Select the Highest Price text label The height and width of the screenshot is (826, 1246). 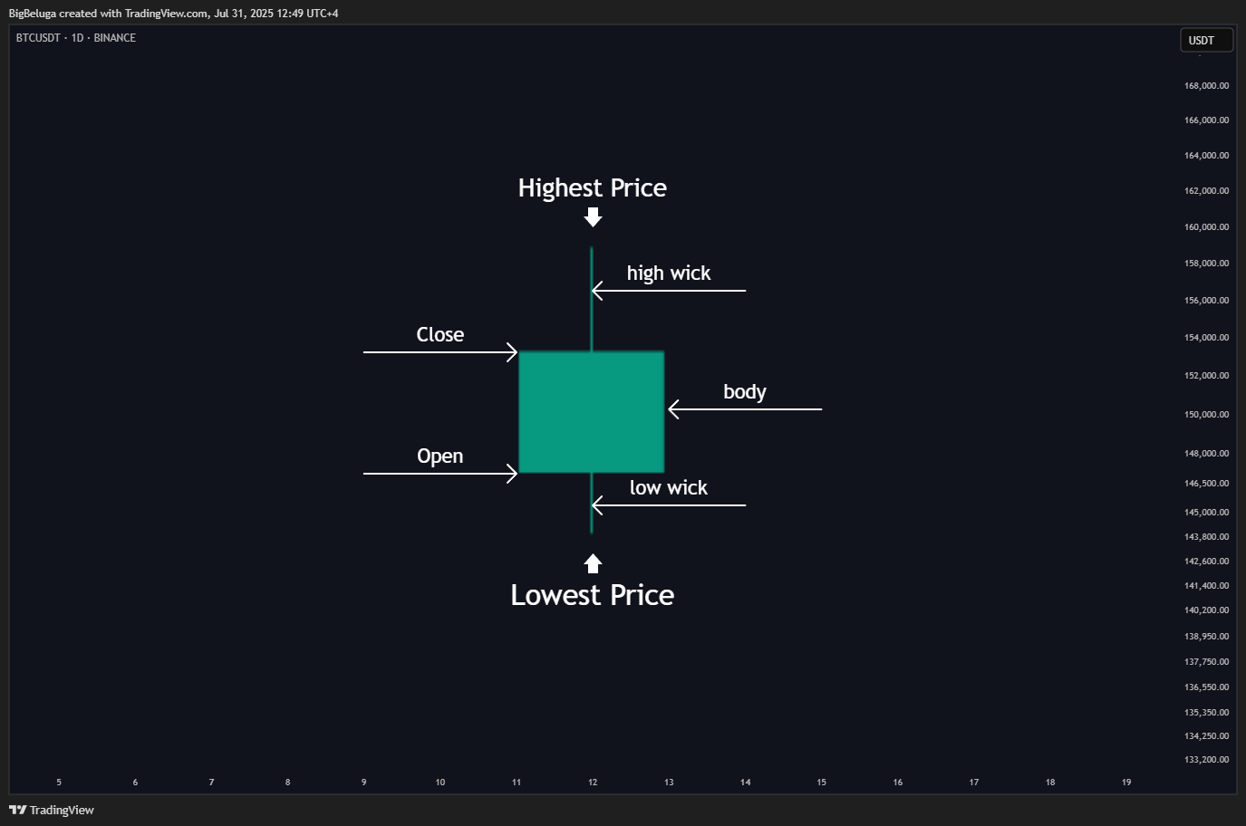[x=592, y=187]
